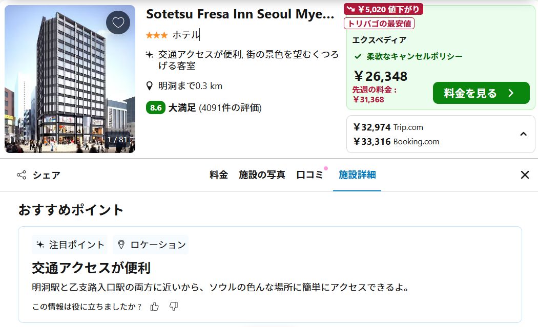Click the heart favorite icon on hotel photo
The height and width of the screenshot is (327, 538).
[118, 23]
